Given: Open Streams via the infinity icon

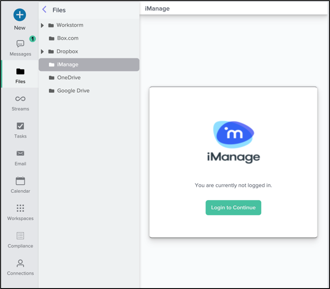Looking at the screenshot, I should pyautogui.click(x=20, y=99).
